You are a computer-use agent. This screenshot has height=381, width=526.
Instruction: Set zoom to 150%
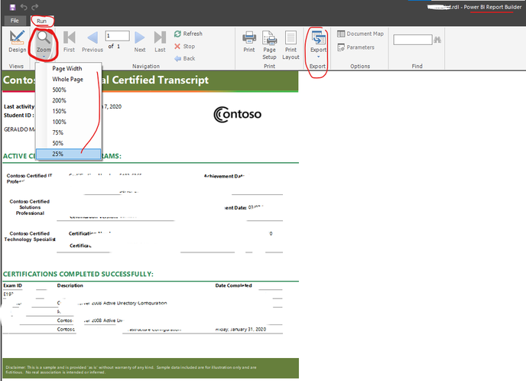click(x=69, y=111)
